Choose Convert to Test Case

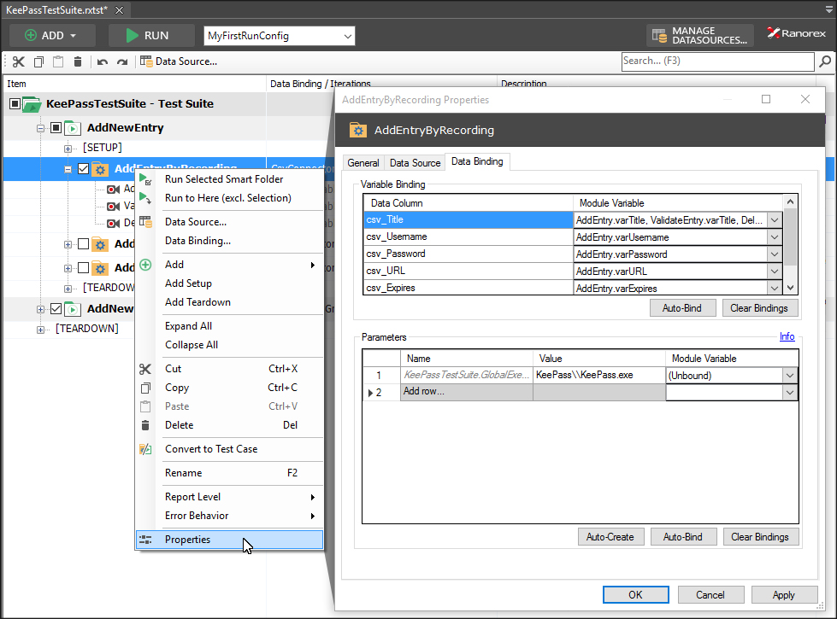pos(229,449)
